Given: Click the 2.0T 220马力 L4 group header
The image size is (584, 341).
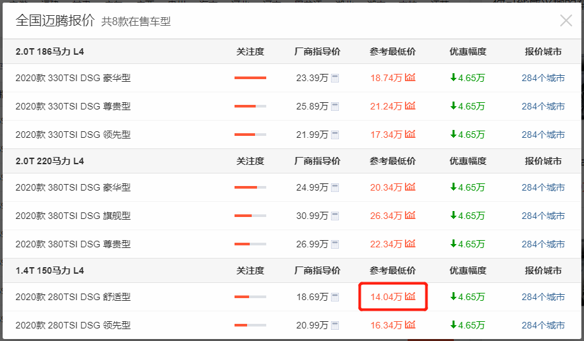Looking at the screenshot, I should [50, 161].
